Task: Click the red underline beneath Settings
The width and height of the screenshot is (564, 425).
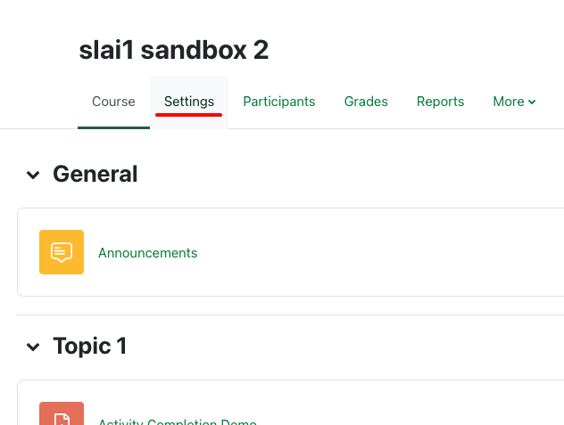Action: tap(189, 115)
